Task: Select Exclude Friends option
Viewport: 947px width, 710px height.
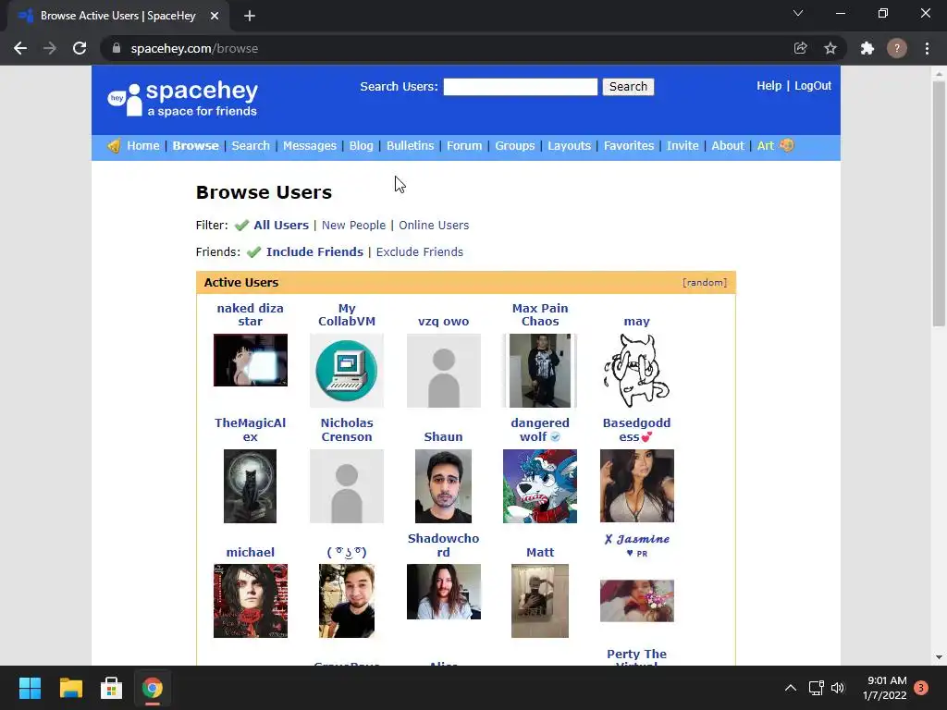Action: pos(420,251)
